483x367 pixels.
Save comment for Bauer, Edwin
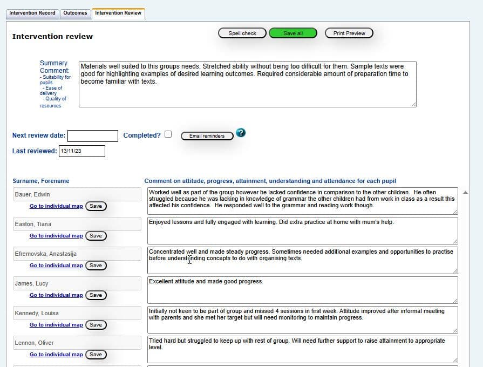click(96, 206)
